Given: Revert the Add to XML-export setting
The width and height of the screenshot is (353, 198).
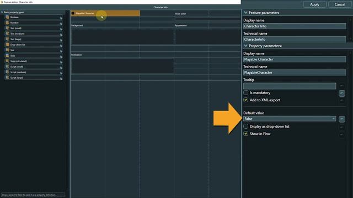Looking at the screenshot, I should 342,101.
